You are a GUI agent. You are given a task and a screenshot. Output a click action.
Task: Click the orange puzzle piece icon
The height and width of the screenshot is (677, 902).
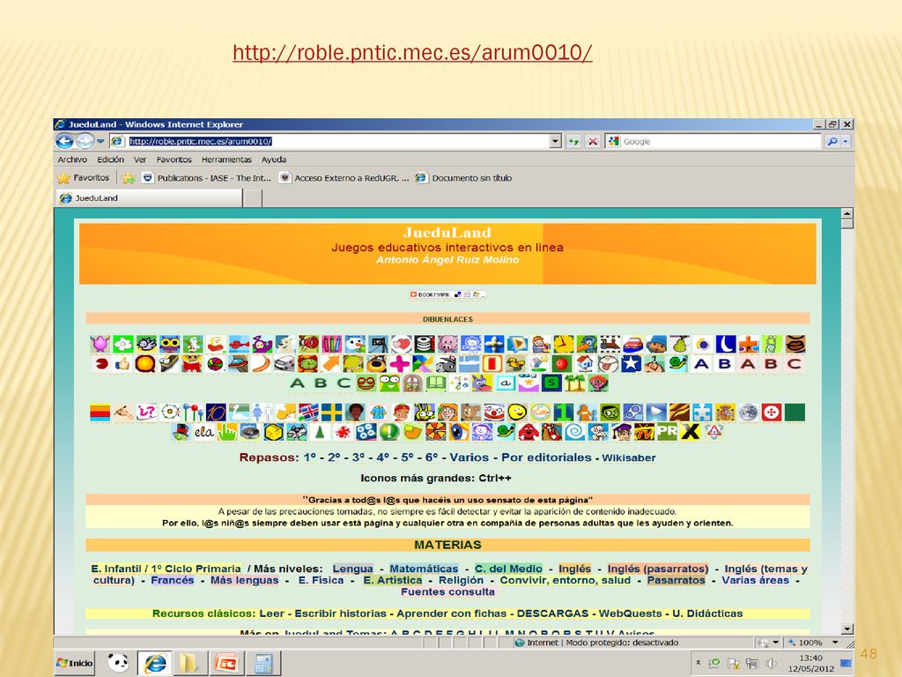tap(749, 345)
